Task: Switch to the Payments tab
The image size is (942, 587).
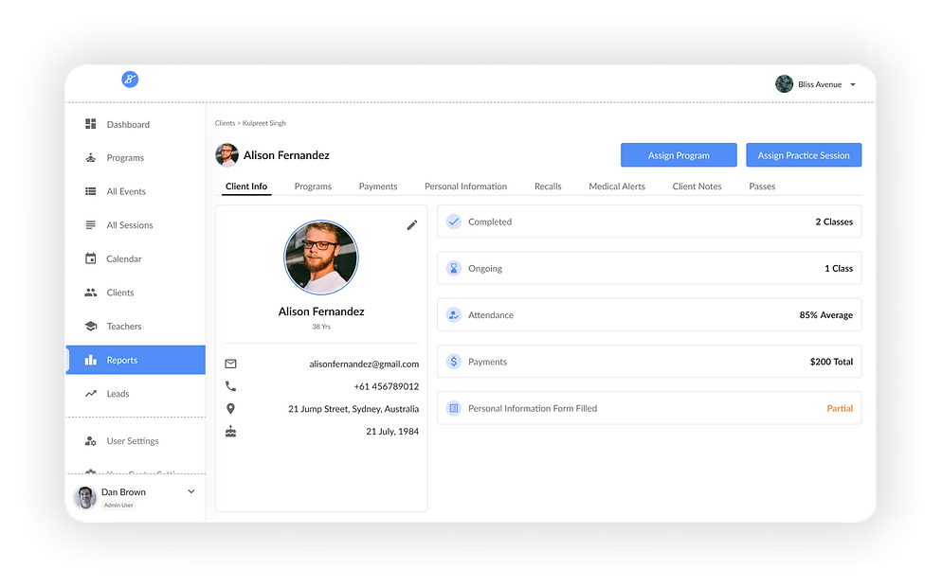Action: tap(378, 187)
